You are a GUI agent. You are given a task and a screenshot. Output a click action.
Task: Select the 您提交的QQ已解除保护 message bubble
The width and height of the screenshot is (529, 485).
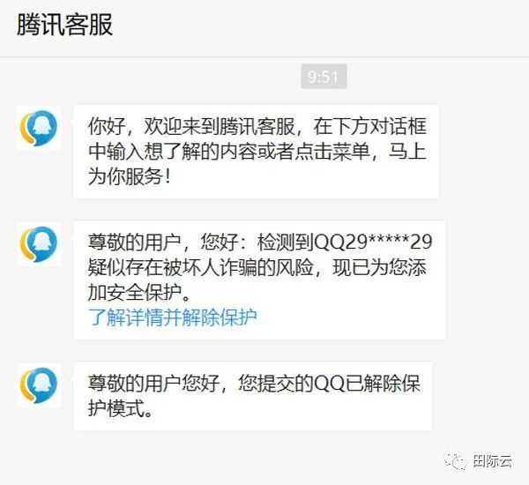click(x=253, y=396)
